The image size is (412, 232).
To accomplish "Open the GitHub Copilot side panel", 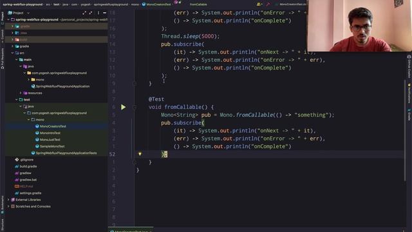I will 409,66.
